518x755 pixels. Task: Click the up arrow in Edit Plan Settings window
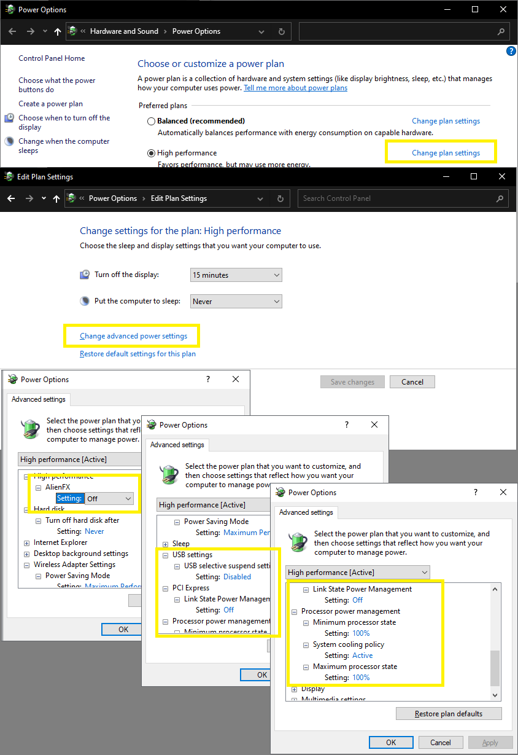pyautogui.click(x=56, y=198)
